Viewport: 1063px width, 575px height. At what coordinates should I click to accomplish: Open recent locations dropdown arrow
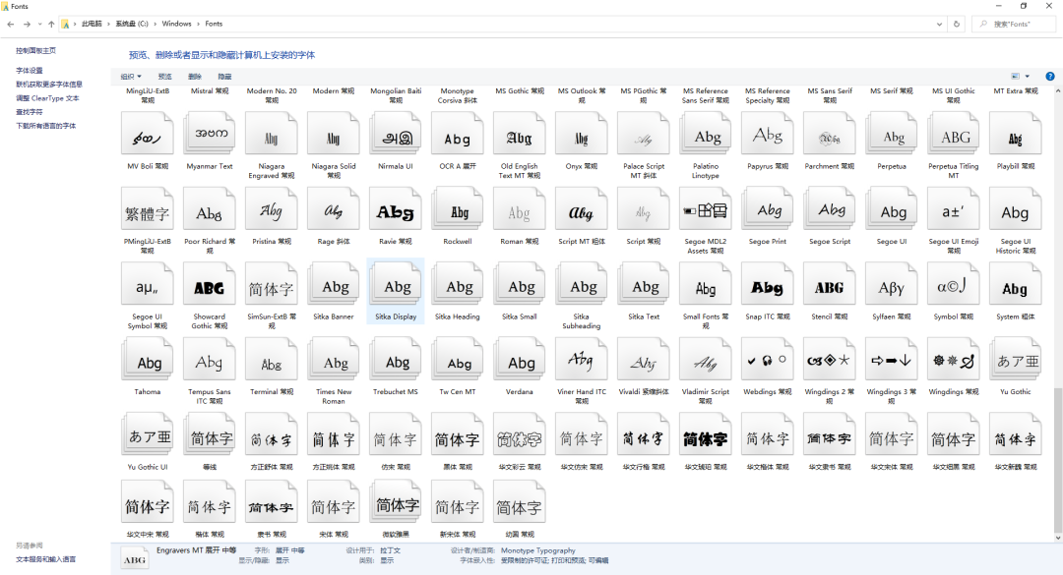click(40, 24)
